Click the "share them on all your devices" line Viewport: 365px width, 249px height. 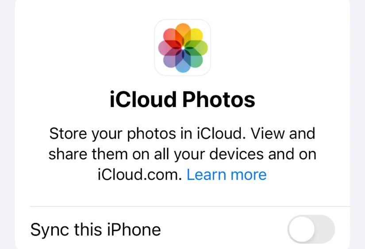pos(156,154)
